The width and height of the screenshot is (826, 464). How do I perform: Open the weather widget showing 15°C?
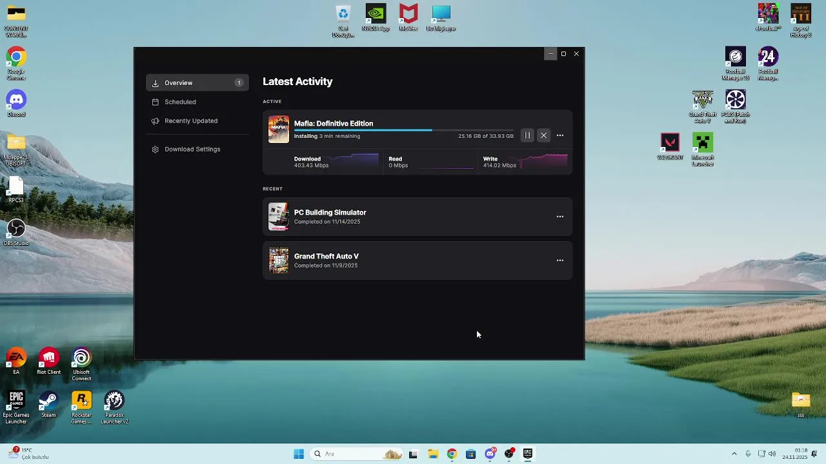coord(27,454)
